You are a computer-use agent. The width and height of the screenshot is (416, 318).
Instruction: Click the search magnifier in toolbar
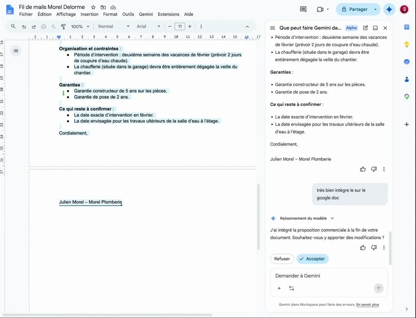tap(13, 26)
